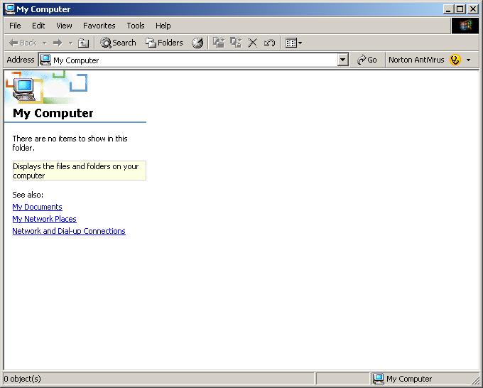Click 'There are no items' message
The width and height of the screenshot is (483, 388).
click(70, 143)
